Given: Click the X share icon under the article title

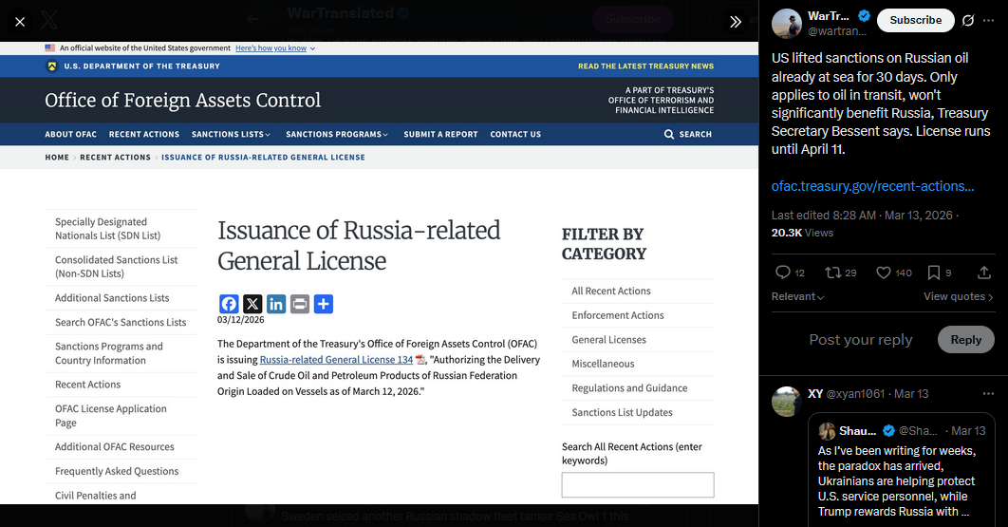Looking at the screenshot, I should (x=252, y=304).
